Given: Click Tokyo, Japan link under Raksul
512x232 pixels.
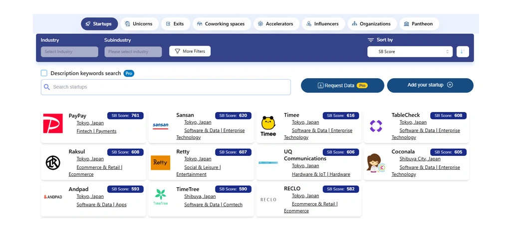Looking at the screenshot, I should pos(90,159).
